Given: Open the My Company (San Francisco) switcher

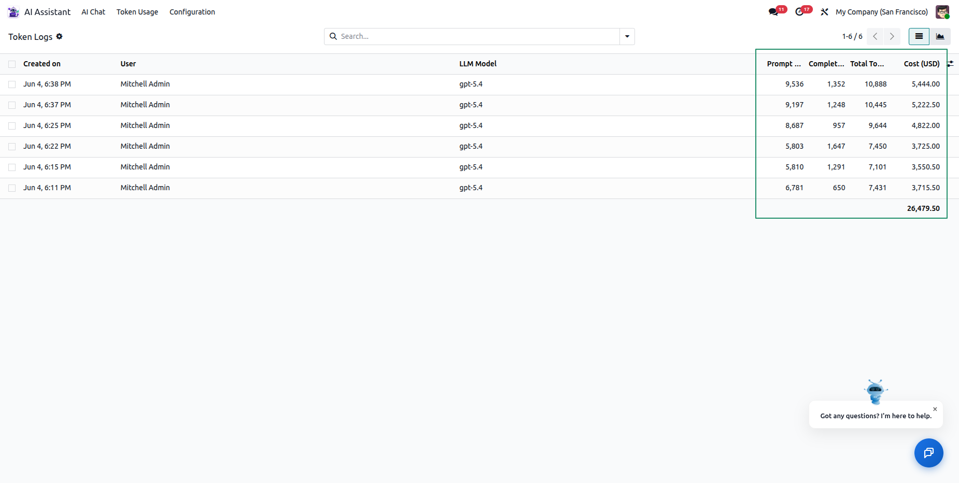Looking at the screenshot, I should pos(882,12).
